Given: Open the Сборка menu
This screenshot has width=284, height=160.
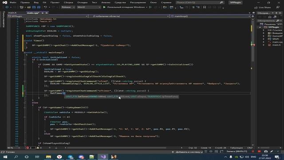Looking at the screenshot, I should 68,3.
